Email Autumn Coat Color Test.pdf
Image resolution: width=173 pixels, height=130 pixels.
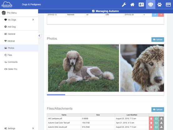coord(156,123)
